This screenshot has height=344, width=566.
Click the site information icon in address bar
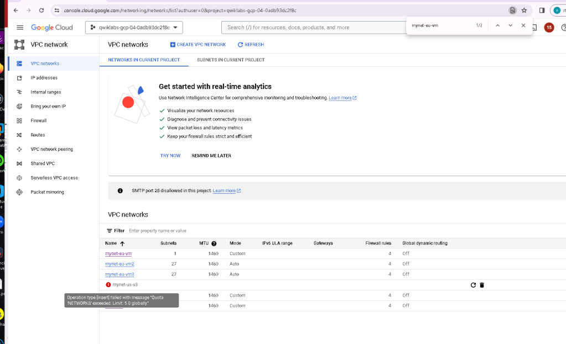click(x=56, y=10)
